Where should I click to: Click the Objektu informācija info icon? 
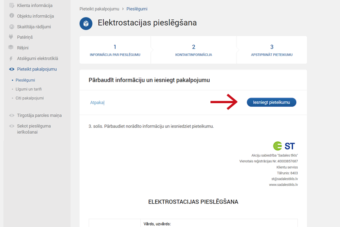(x=12, y=16)
